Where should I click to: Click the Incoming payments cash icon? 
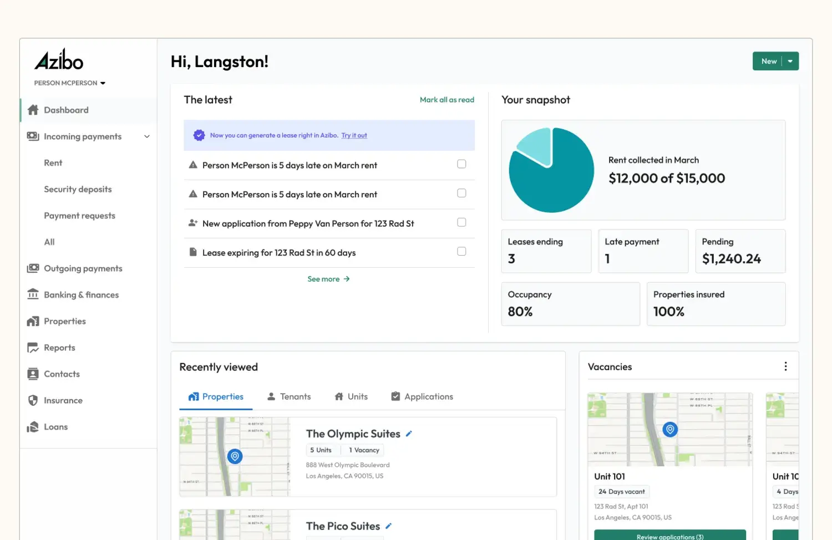tap(33, 136)
